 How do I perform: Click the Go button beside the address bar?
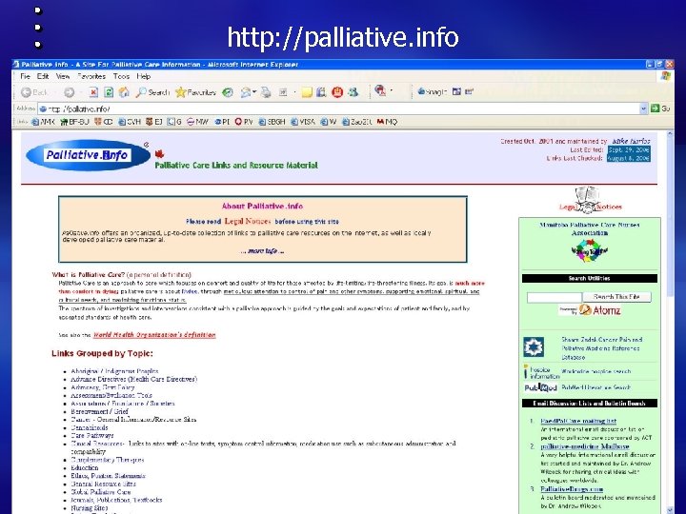660,109
